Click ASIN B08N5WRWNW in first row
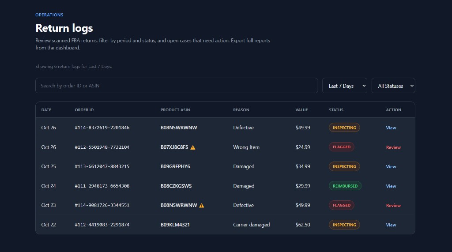 pyautogui.click(x=179, y=128)
